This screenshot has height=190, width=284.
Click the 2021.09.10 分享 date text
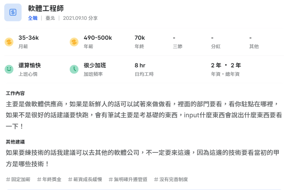click(x=80, y=18)
